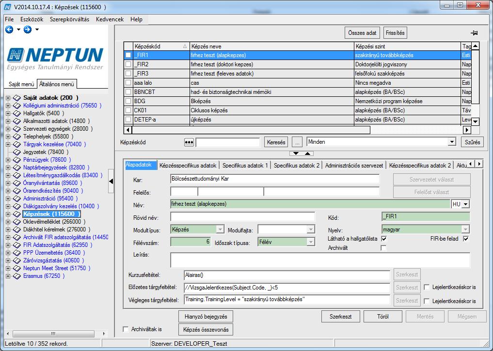Check the row checkbox for _FIR2
Screen dimensions: 493x351
128,64
